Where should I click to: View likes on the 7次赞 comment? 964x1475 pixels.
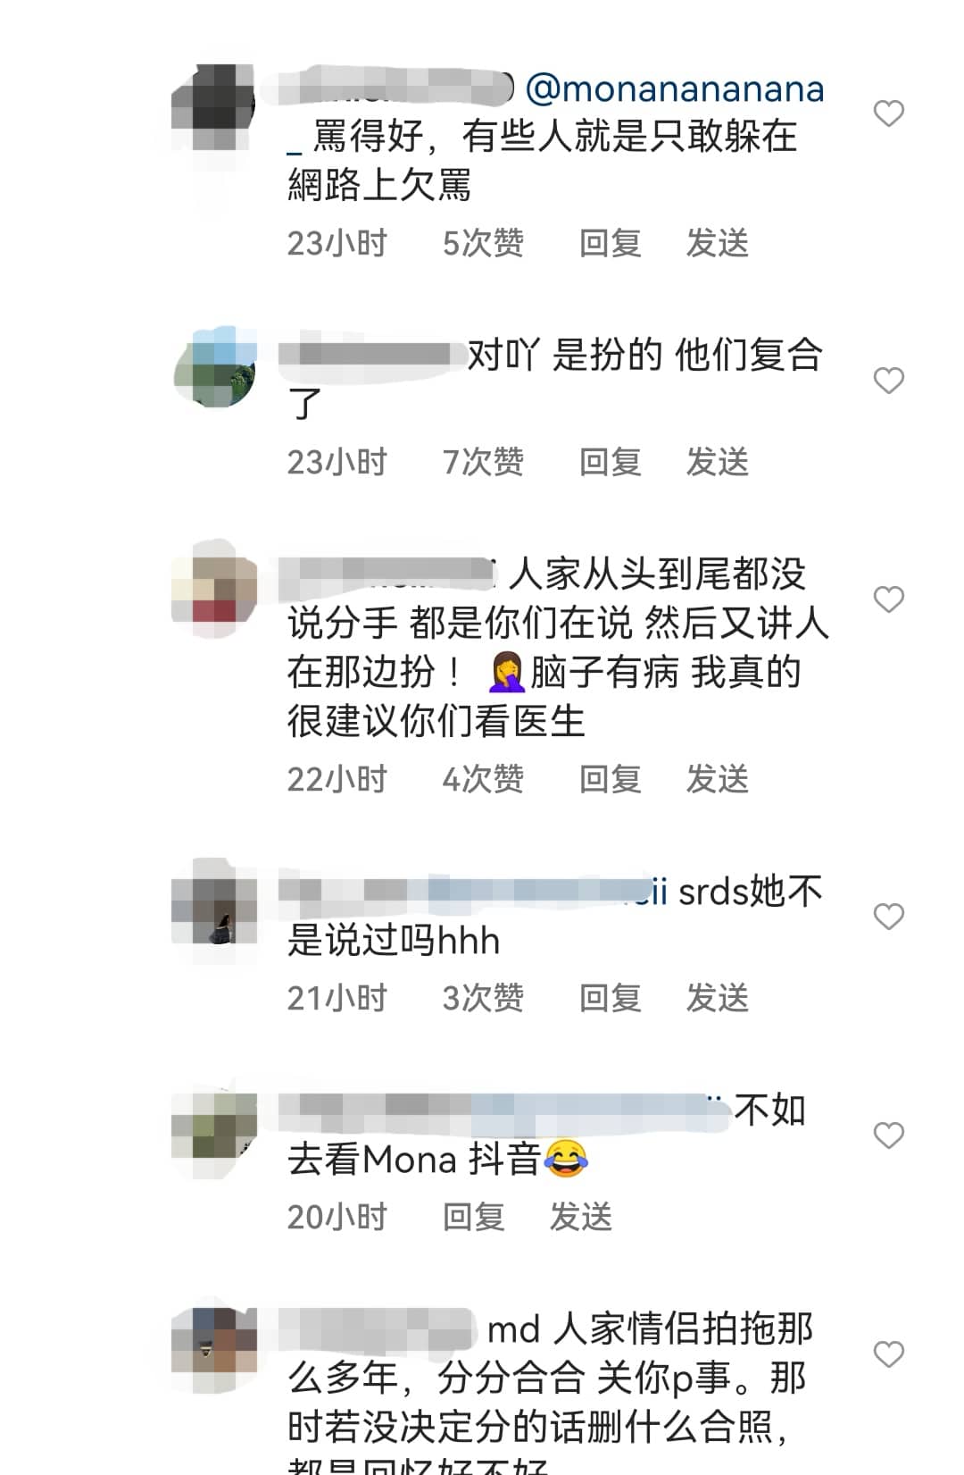point(483,462)
